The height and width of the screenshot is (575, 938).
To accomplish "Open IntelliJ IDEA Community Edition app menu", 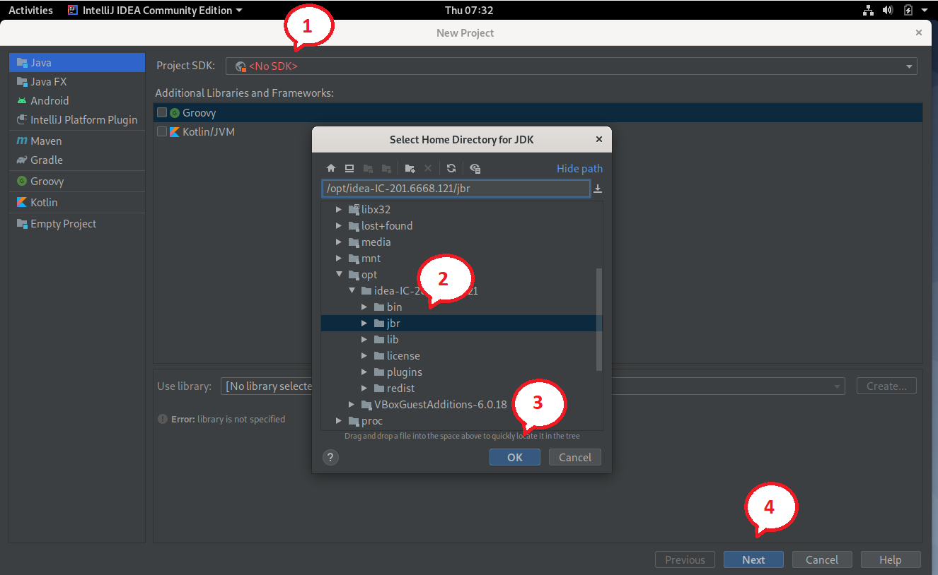I will 155,10.
